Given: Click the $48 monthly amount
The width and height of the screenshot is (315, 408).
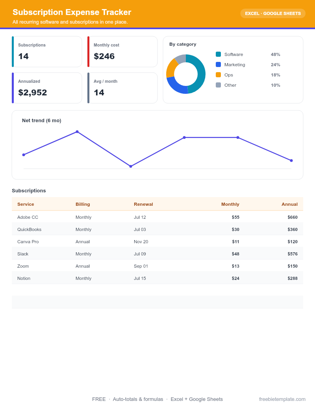Looking at the screenshot, I should pos(235,254).
